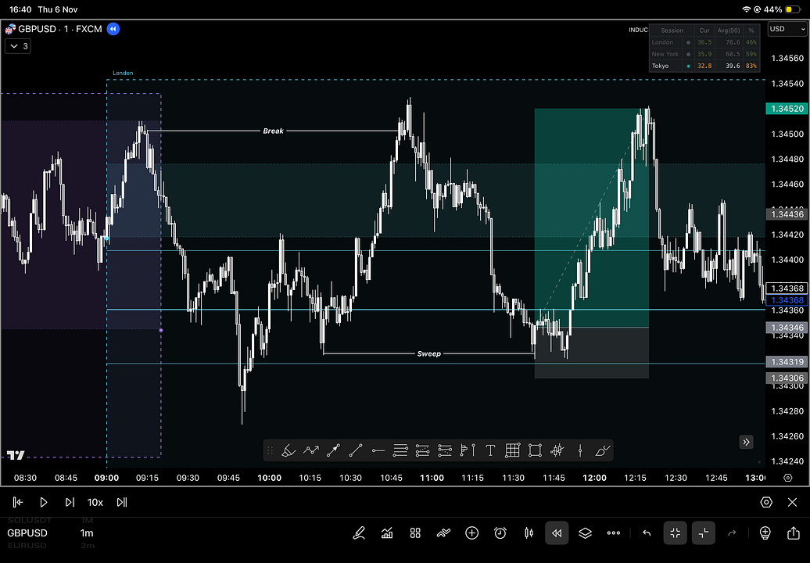Toggle bar replay mode rewind button
The width and height of the screenshot is (810, 563).
[557, 533]
